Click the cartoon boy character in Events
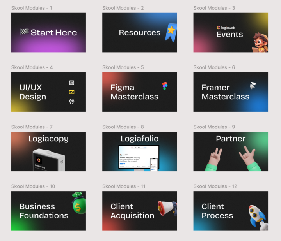Image resolution: width=281 pixels, height=241 pixels. pyautogui.click(x=260, y=42)
